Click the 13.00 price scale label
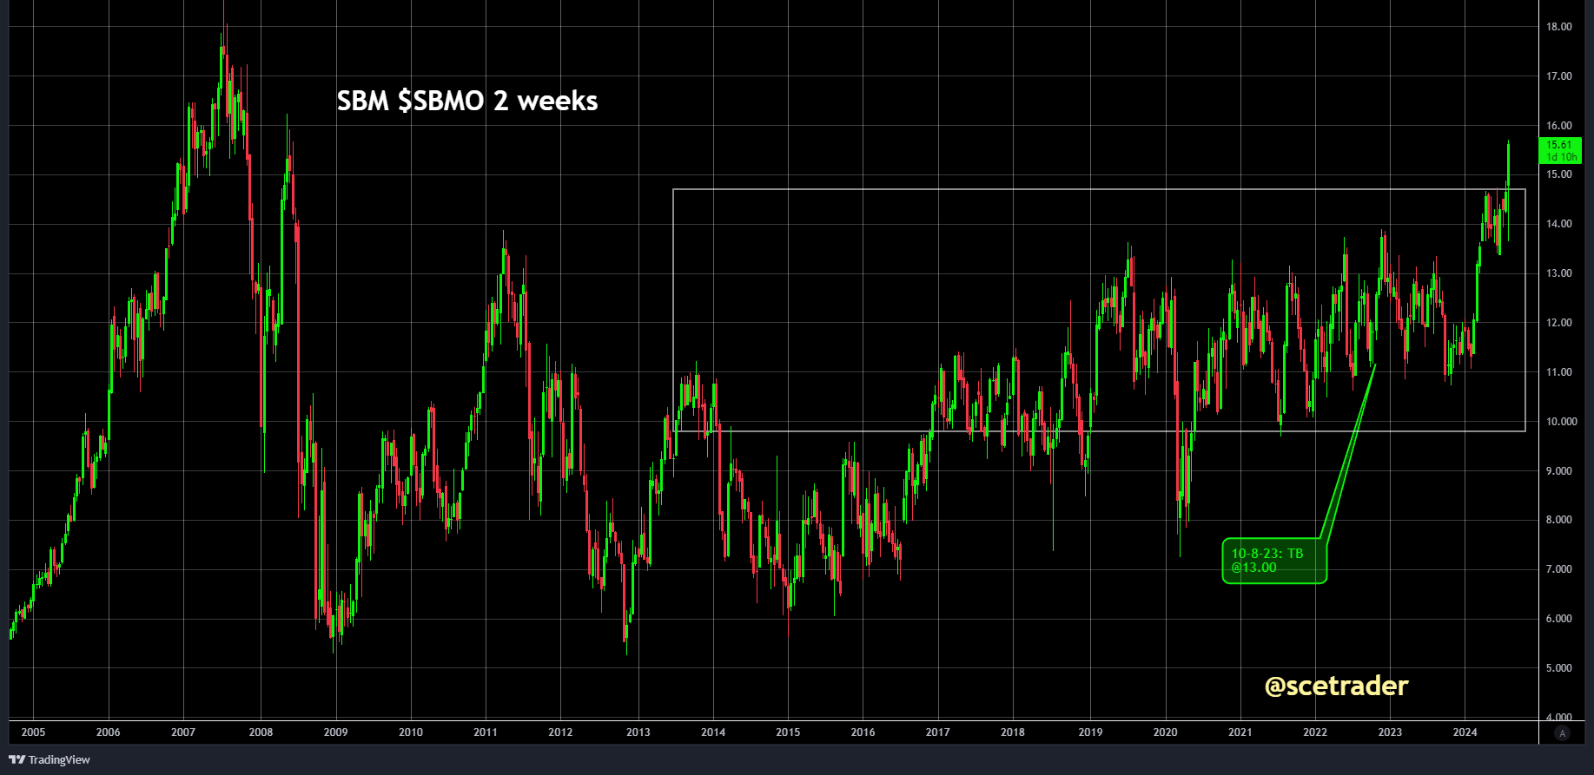The image size is (1594, 775). tap(1559, 273)
